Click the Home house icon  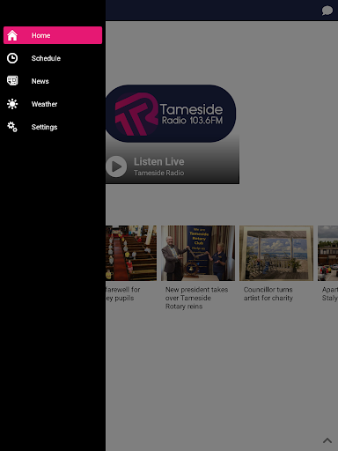tap(12, 35)
